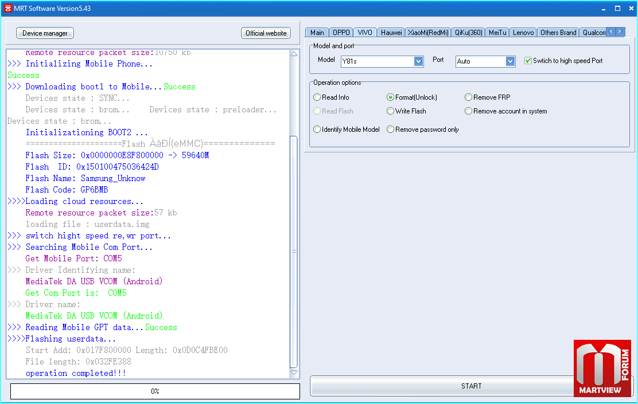Open the OPPO tab
The height and width of the screenshot is (404, 638).
[341, 33]
